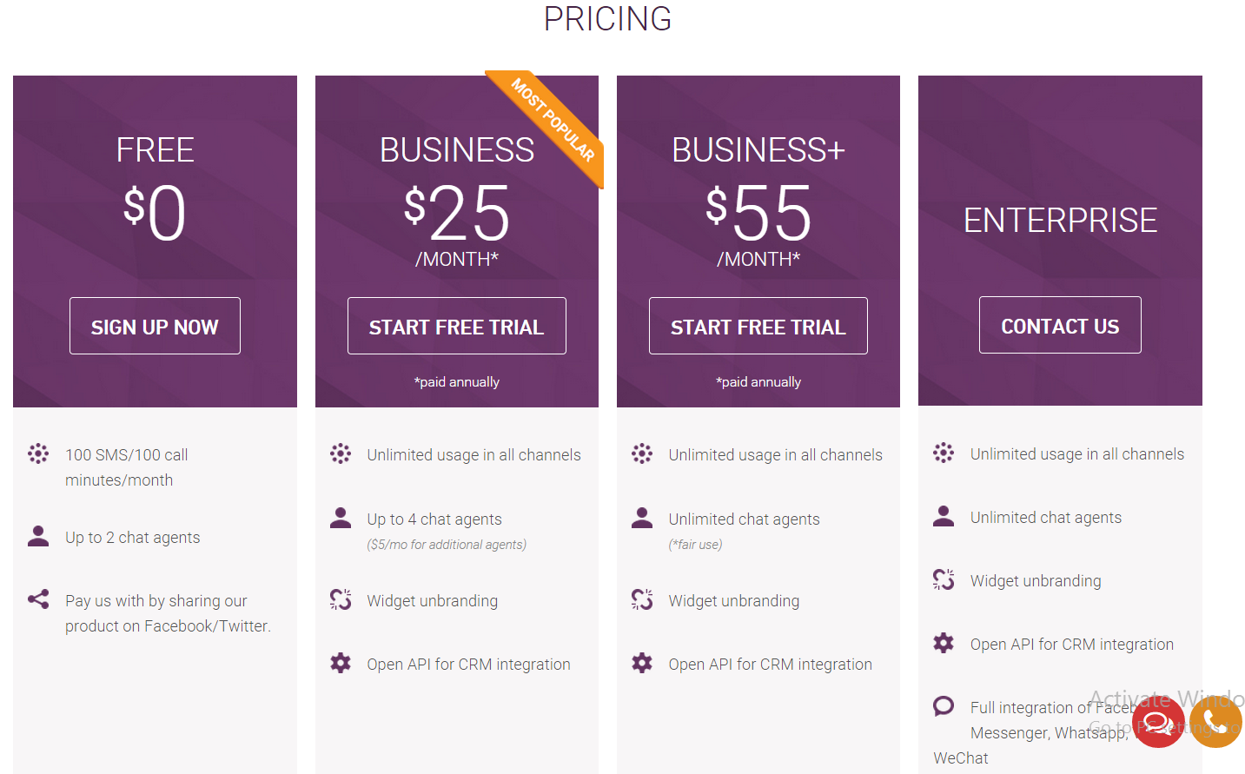Image resolution: width=1245 pixels, height=774 pixels.
Task: Click the orange phone call icon
Action: click(1215, 722)
